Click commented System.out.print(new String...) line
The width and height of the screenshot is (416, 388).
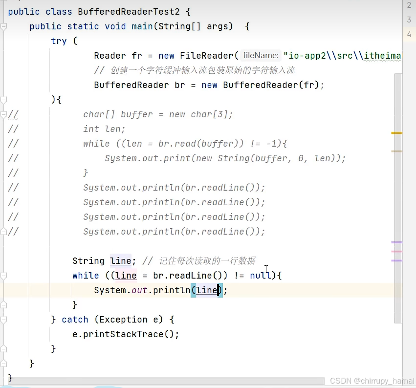point(225,159)
